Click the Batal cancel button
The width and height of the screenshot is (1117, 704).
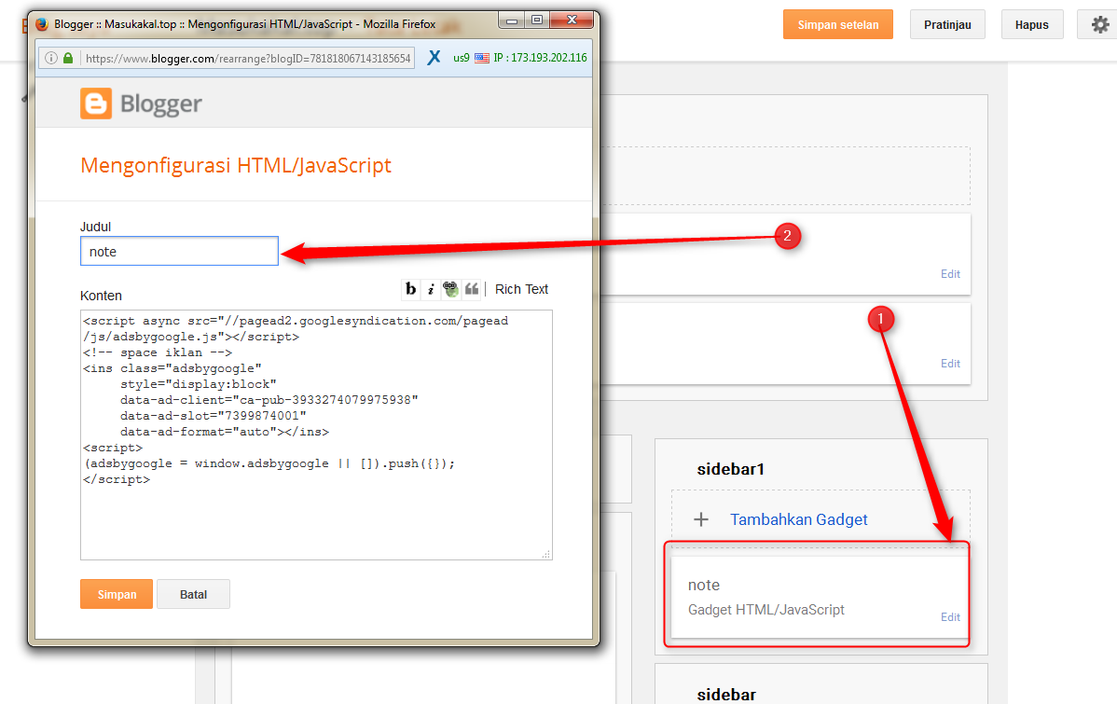coord(193,594)
